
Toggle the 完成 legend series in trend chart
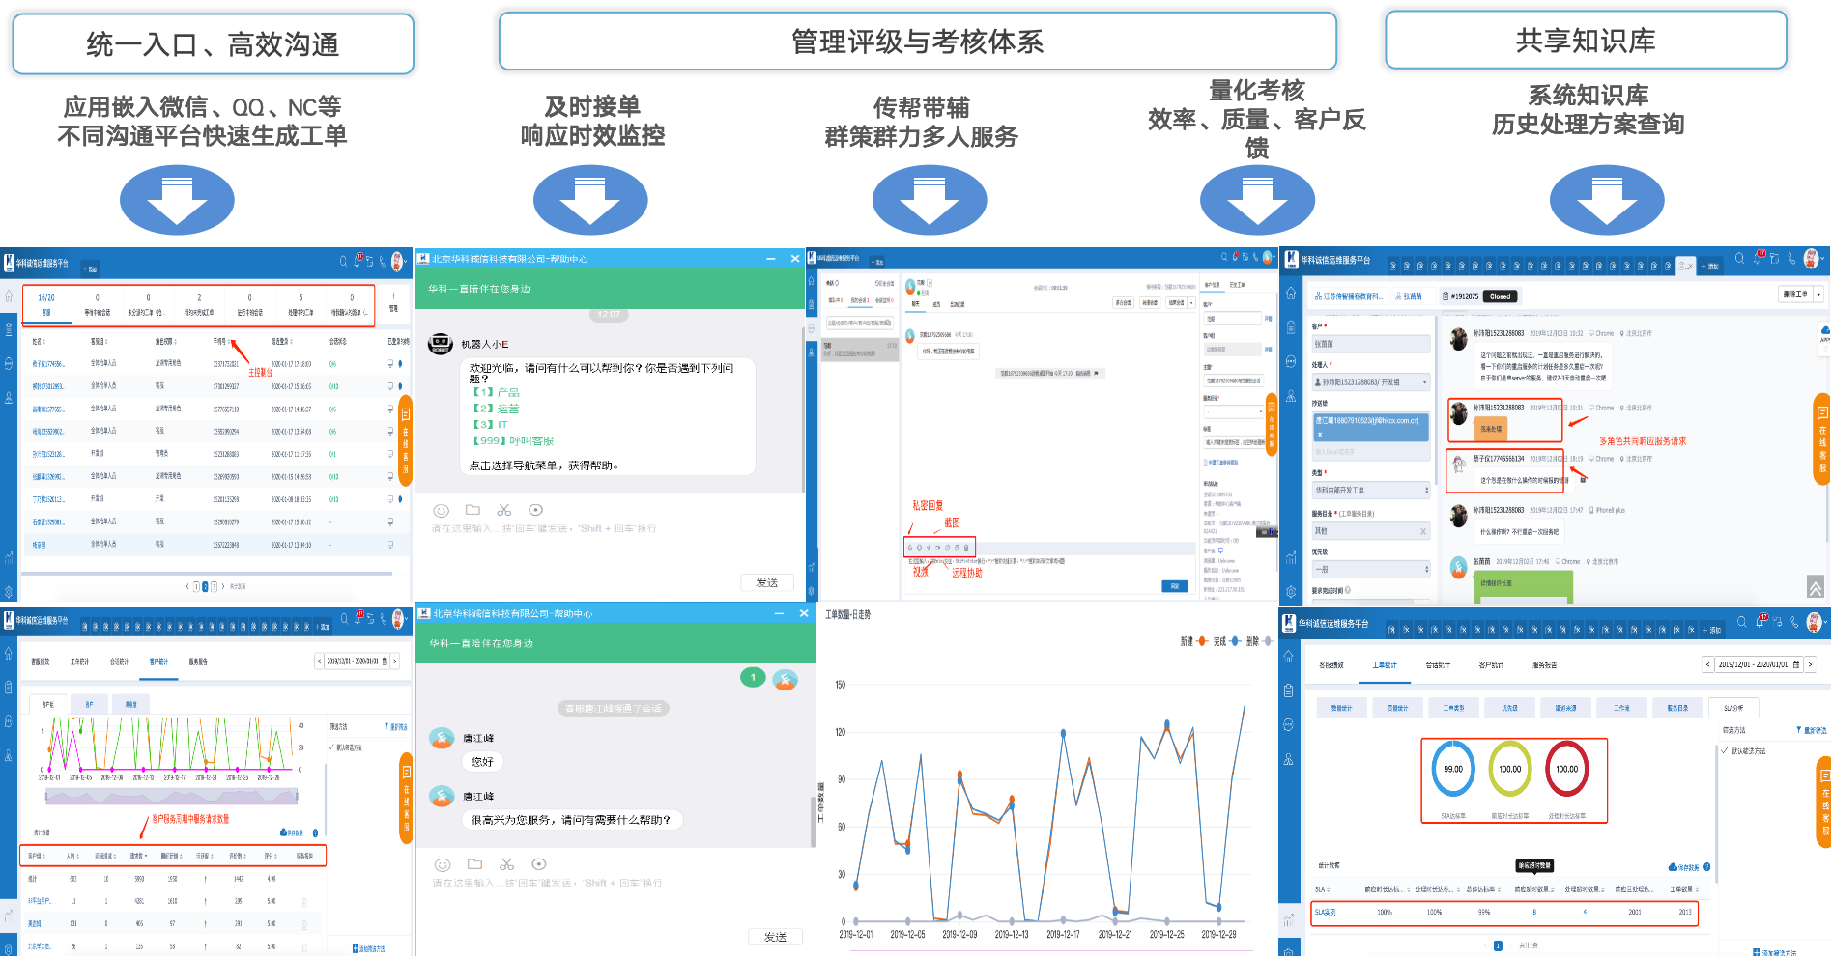click(x=1226, y=641)
